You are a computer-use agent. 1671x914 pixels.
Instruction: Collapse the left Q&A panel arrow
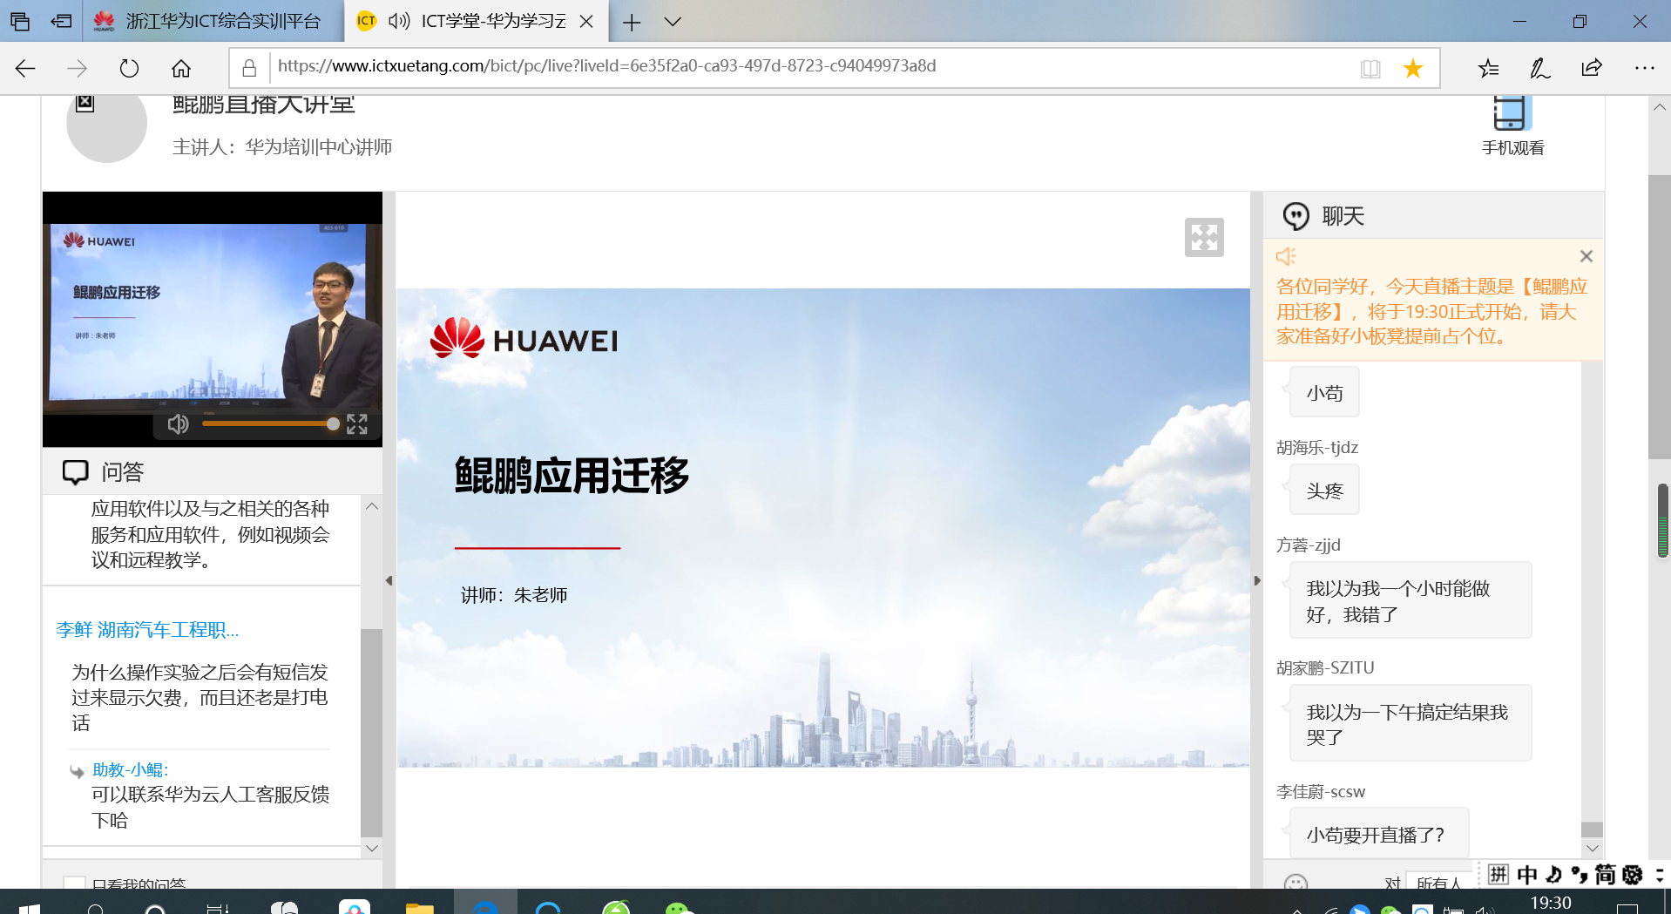coord(389,580)
